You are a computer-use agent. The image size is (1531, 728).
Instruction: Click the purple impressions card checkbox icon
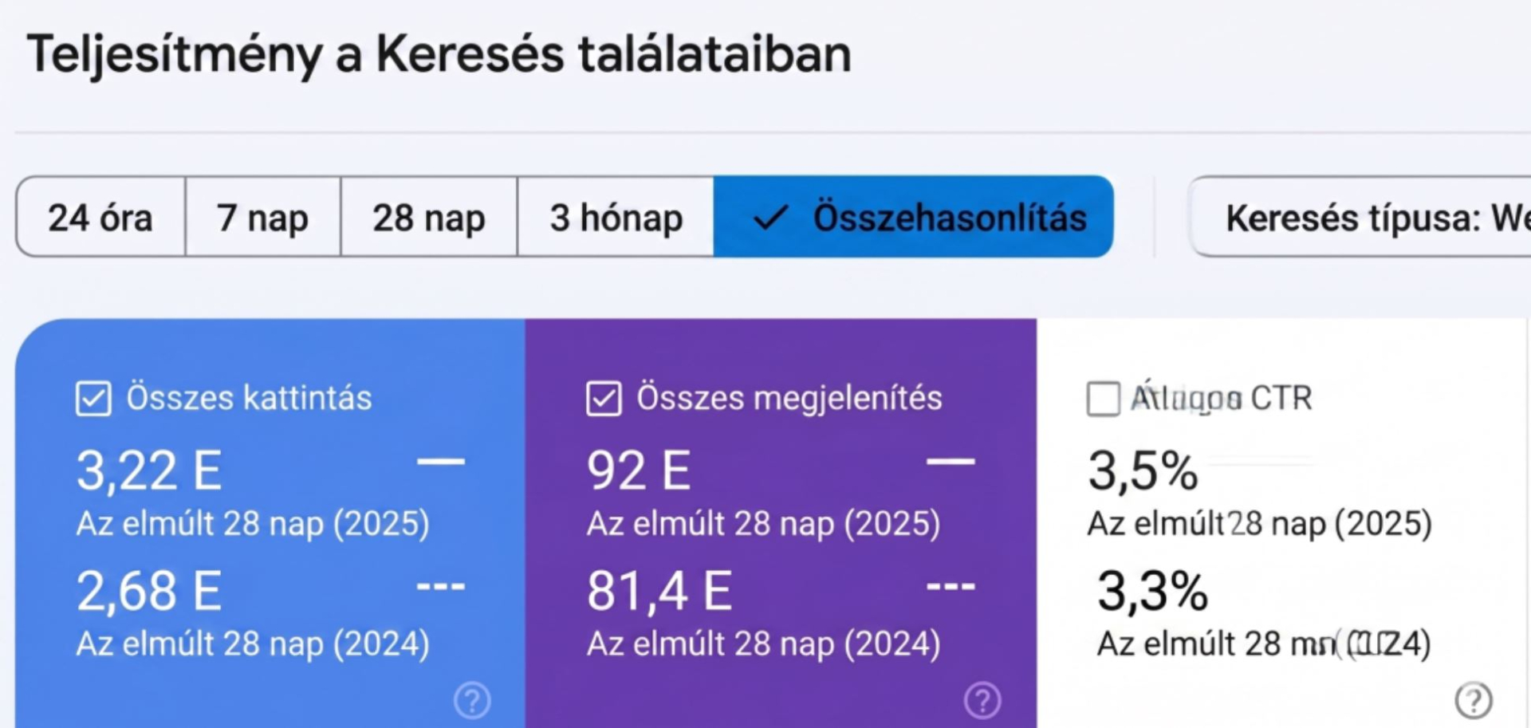click(604, 399)
